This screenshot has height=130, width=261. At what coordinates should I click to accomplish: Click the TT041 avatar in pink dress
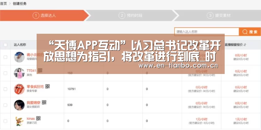19,73
